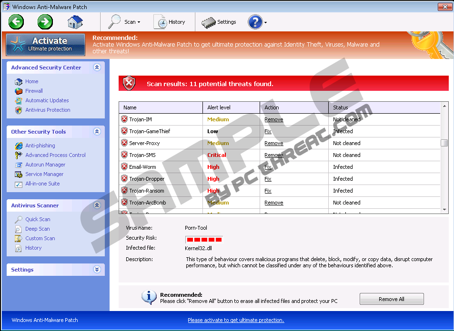Click the green back arrow icon
Viewport: 454px width, 331px height.
16,22
